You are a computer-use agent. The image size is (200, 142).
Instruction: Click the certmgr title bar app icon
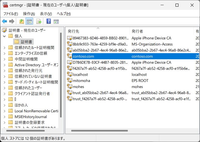coord(5,5)
